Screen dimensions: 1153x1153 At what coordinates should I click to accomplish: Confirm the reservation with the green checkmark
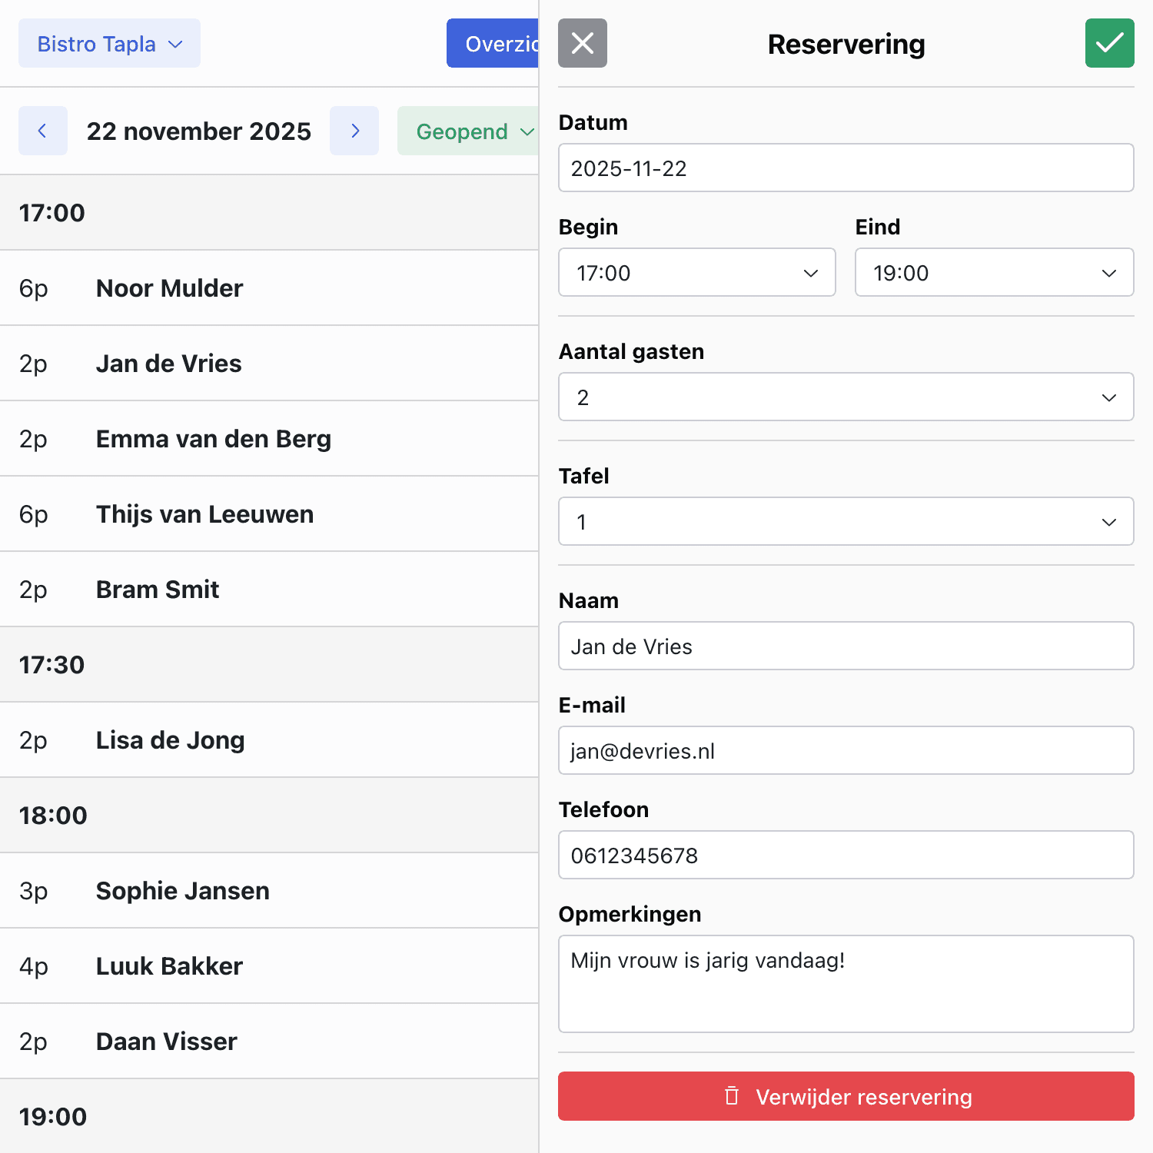pyautogui.click(x=1108, y=43)
